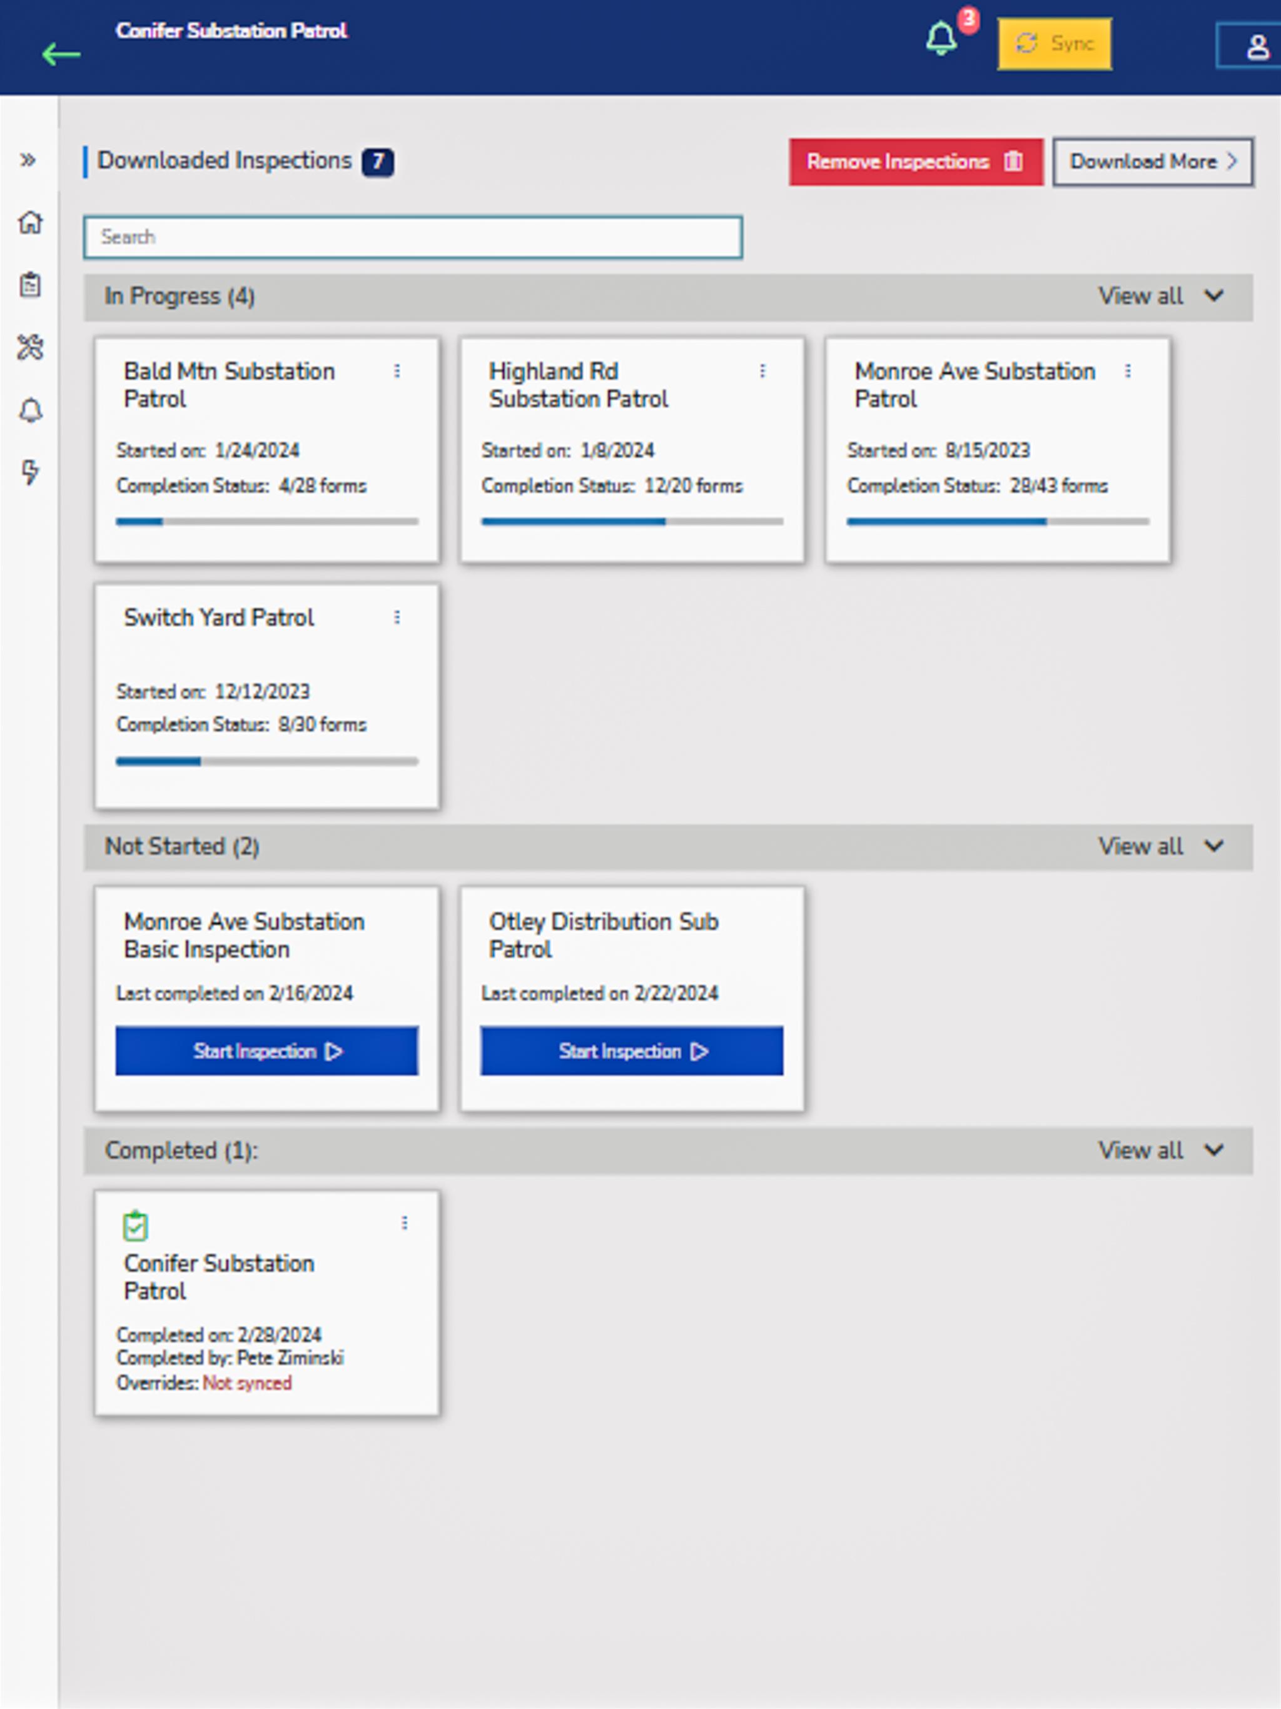Click Started on: 1/24/2024 text
1281x1709 pixels.
(208, 450)
